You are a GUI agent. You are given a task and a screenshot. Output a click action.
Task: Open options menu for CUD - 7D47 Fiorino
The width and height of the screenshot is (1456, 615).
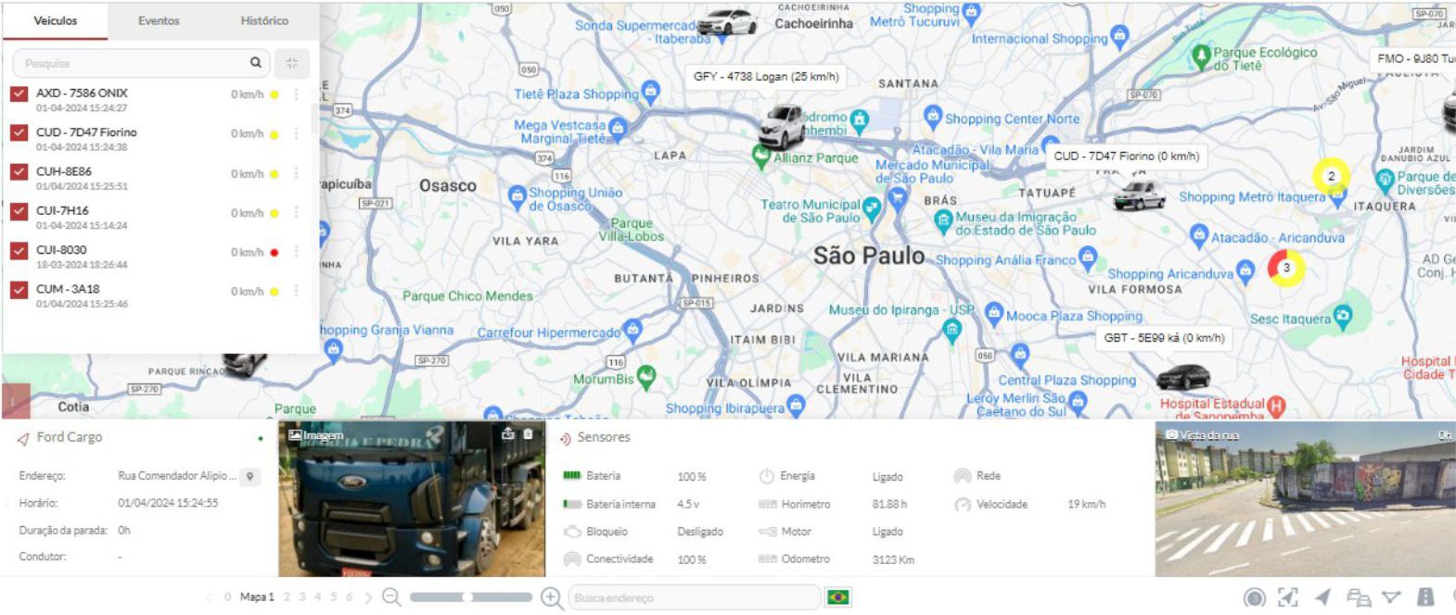click(297, 134)
